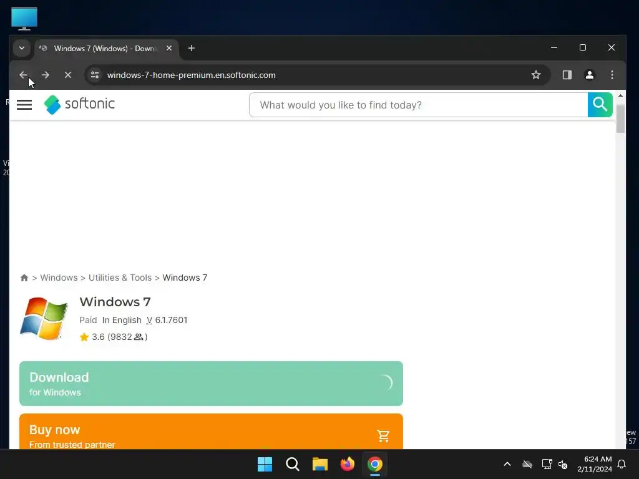This screenshot has height=479, width=639.
Task: Open taskbar Search
Action: click(293, 464)
